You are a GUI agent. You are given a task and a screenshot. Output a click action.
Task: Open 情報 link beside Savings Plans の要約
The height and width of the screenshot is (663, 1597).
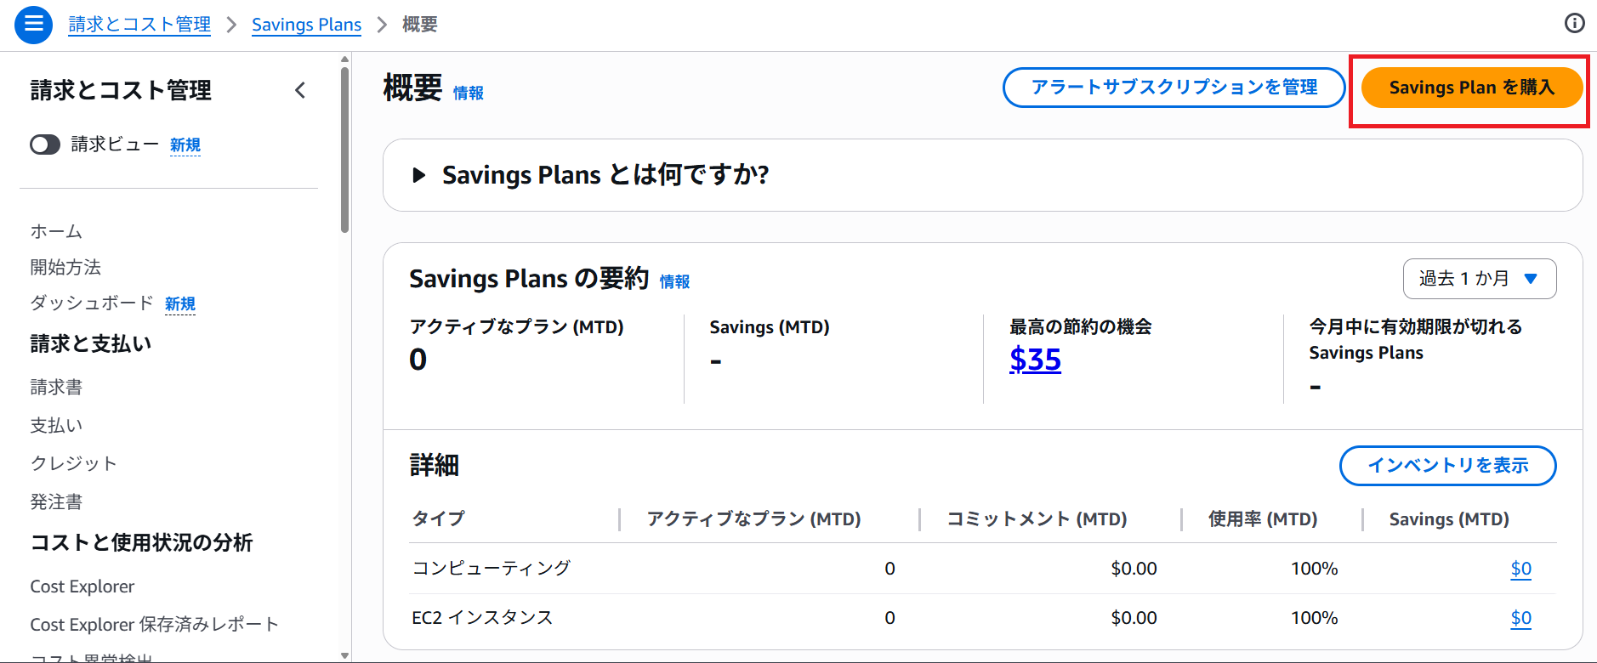674,282
